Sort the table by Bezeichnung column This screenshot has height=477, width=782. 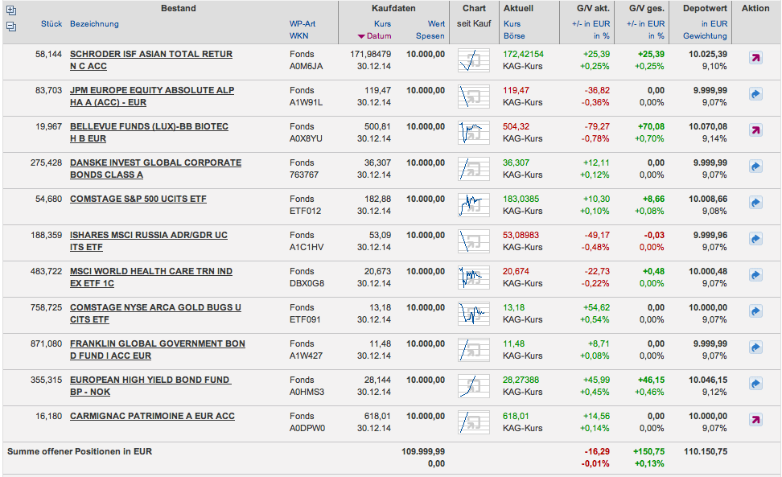tap(94, 24)
